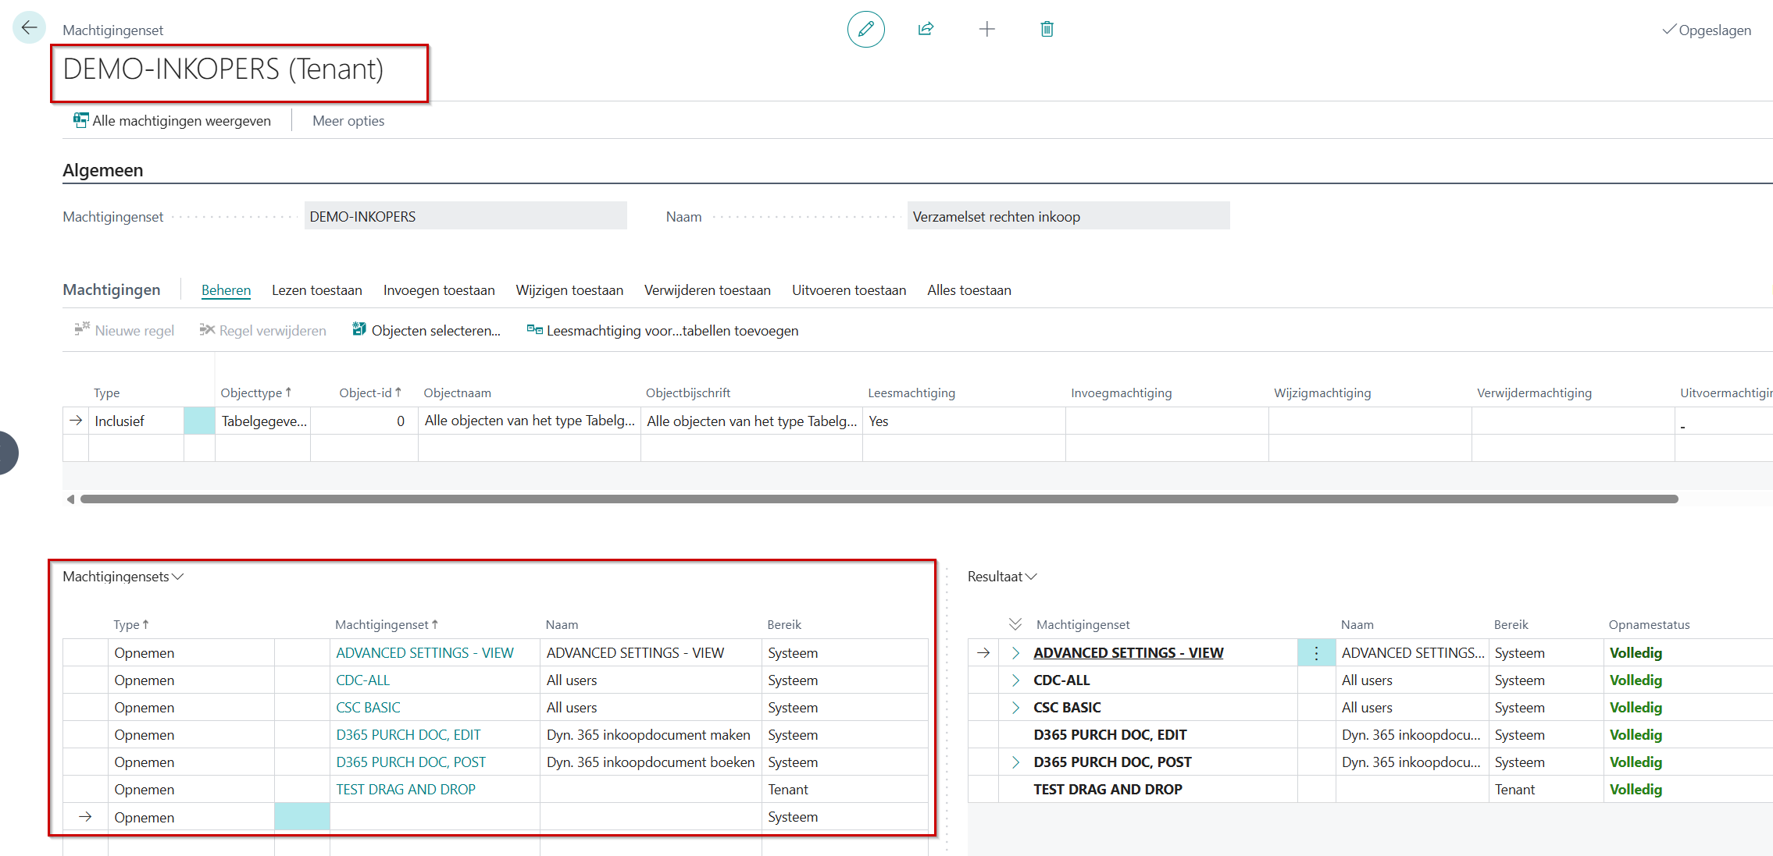
Task: Click the Regel verwijderen icon
Action: (207, 329)
